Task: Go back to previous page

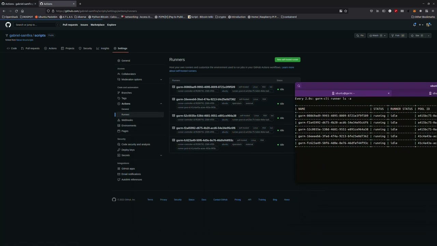Action: (4, 11)
